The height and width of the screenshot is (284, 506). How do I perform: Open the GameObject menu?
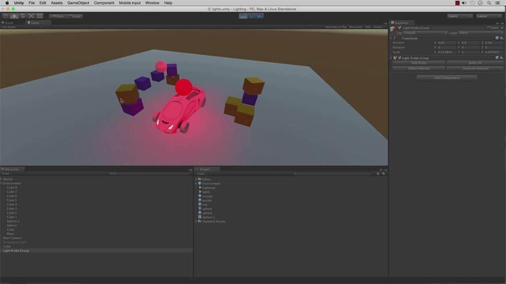(x=78, y=3)
